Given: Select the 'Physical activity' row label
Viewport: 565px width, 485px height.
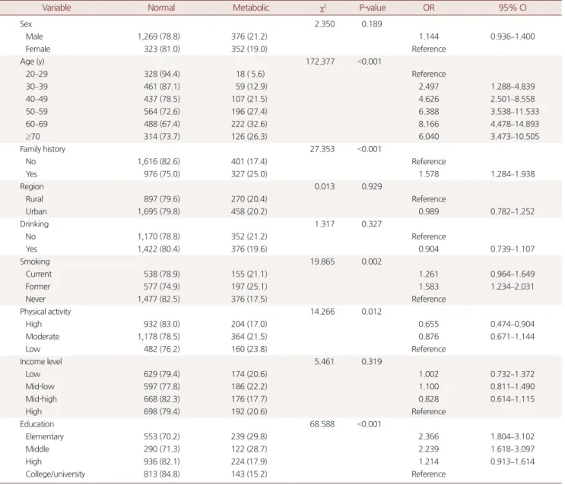Looking at the screenshot, I should click(x=46, y=312).
